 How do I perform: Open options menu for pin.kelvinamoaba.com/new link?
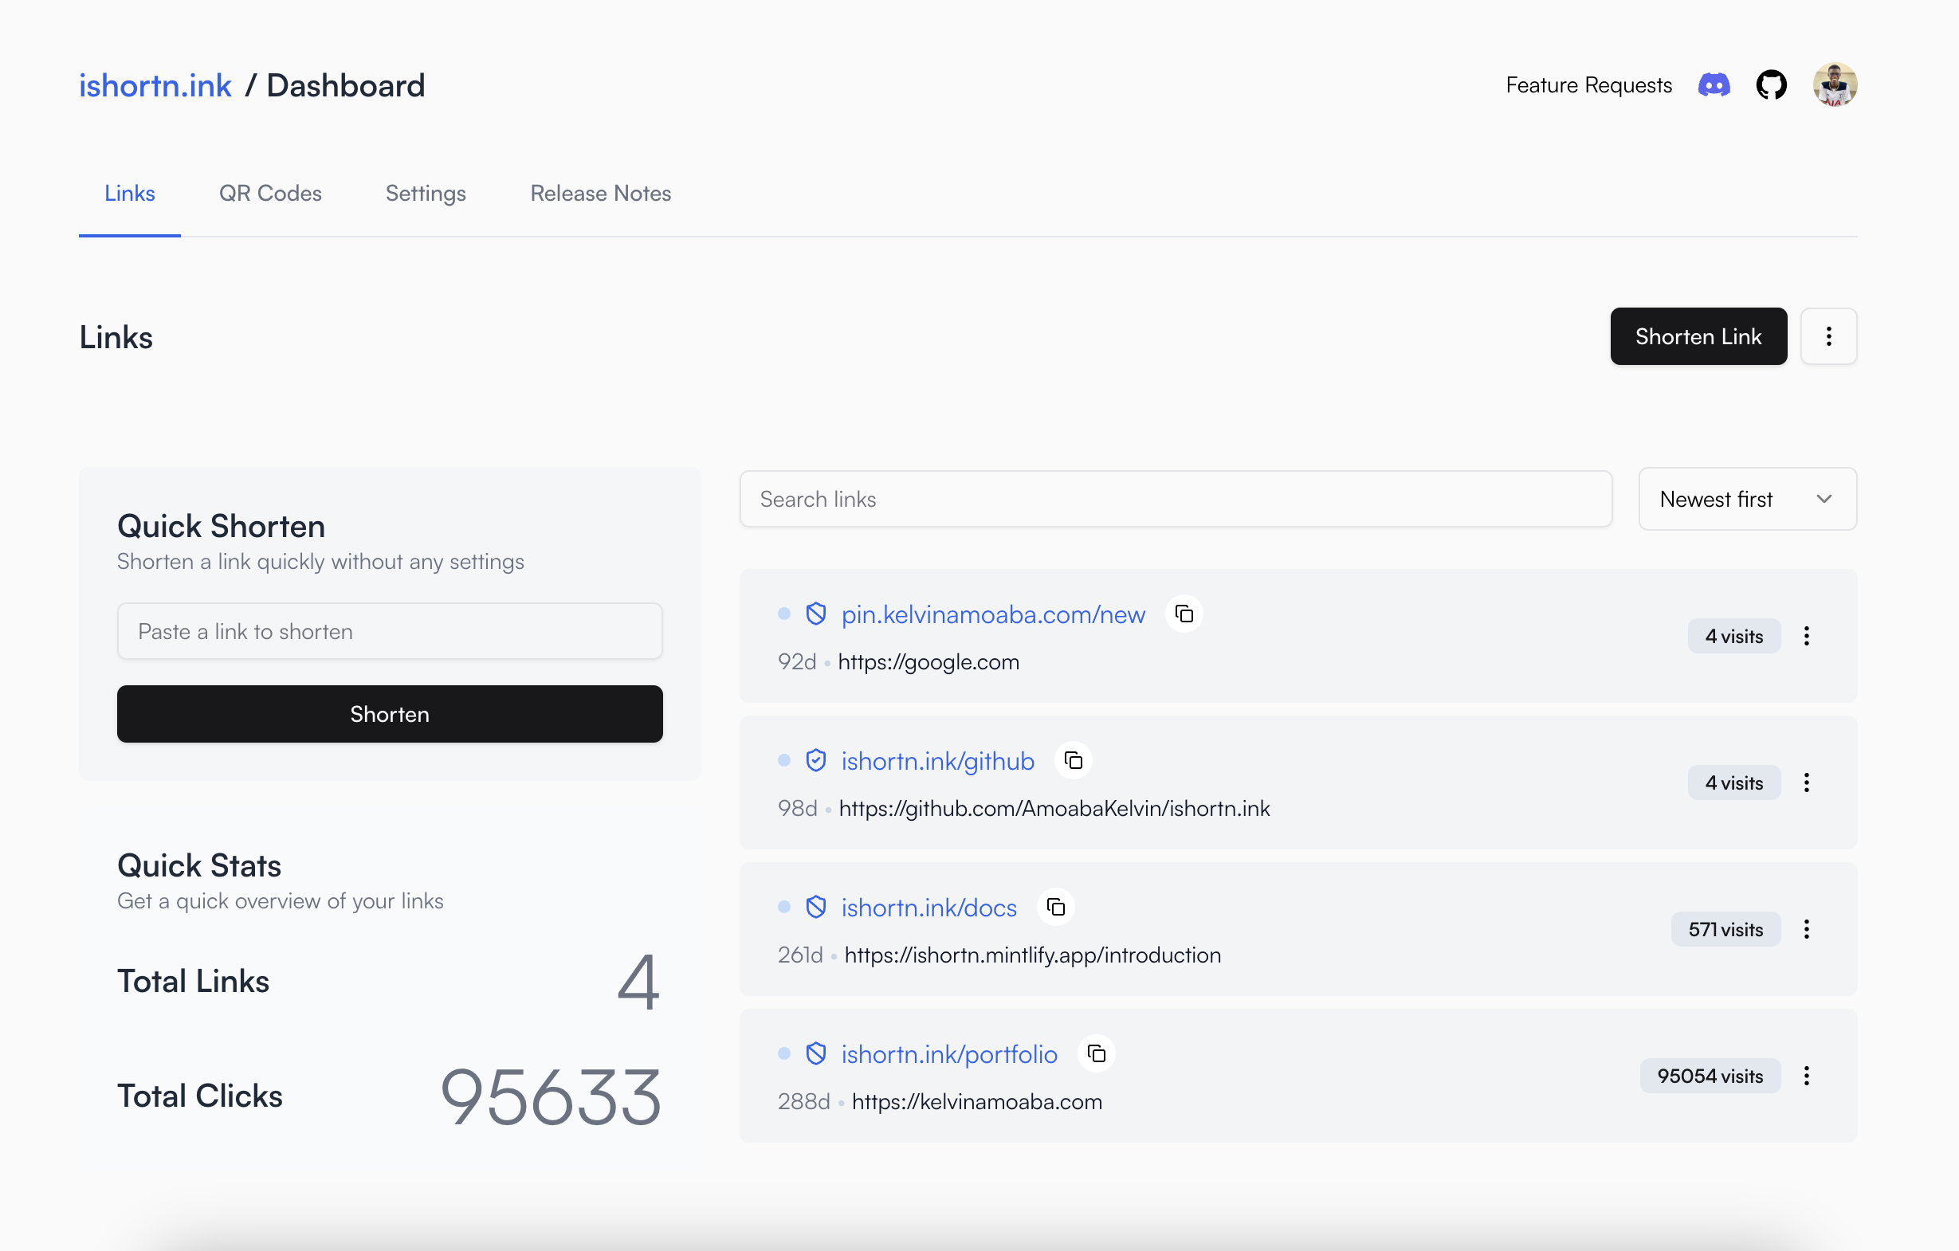(x=1806, y=636)
